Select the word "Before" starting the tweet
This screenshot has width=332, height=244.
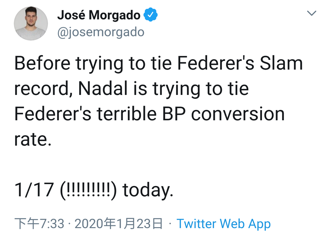pos(42,63)
